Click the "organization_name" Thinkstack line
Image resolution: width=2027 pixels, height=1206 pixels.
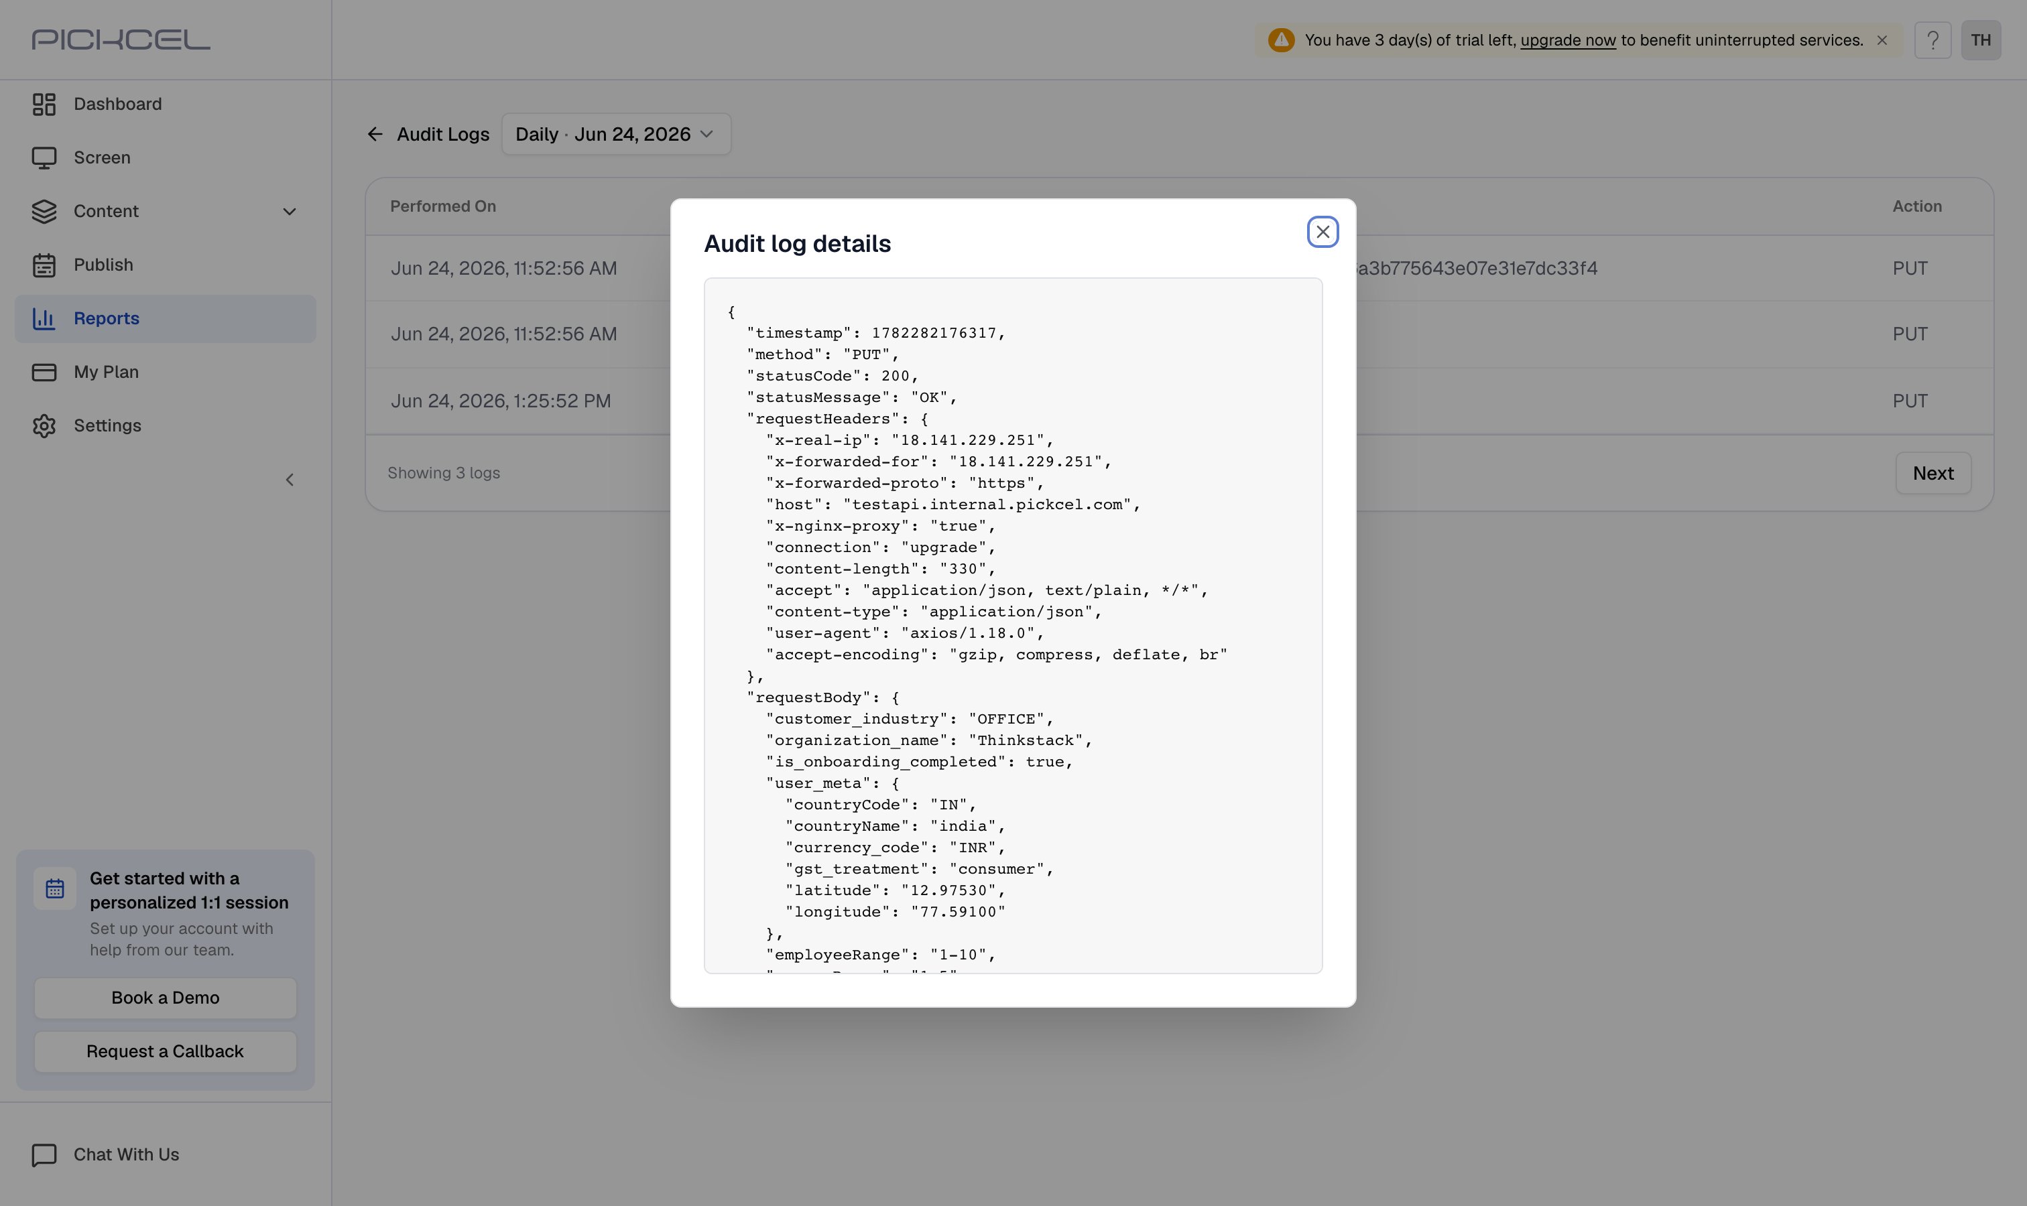pos(928,740)
